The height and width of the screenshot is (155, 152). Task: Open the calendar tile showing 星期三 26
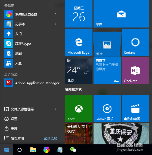point(79,14)
